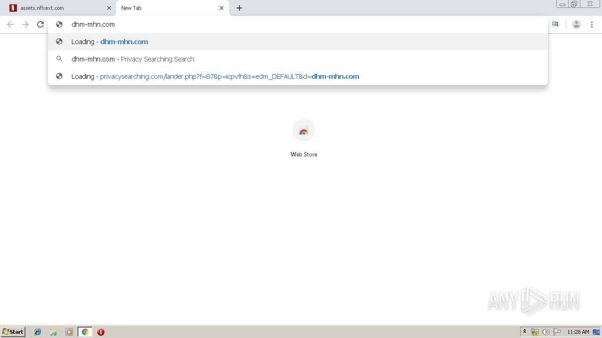Screen dimensions: 602x338
Task: Click the globe icon in address bar
Action: pyautogui.click(x=59, y=24)
